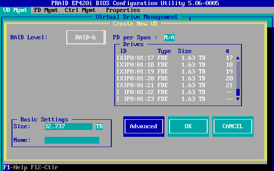This screenshot has width=274, height=171.
Task: Open the RAID-6 level selector
Action: (x=86, y=37)
